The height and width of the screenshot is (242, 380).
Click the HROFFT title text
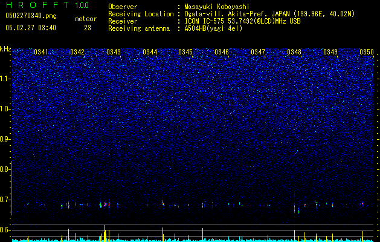[37, 5]
